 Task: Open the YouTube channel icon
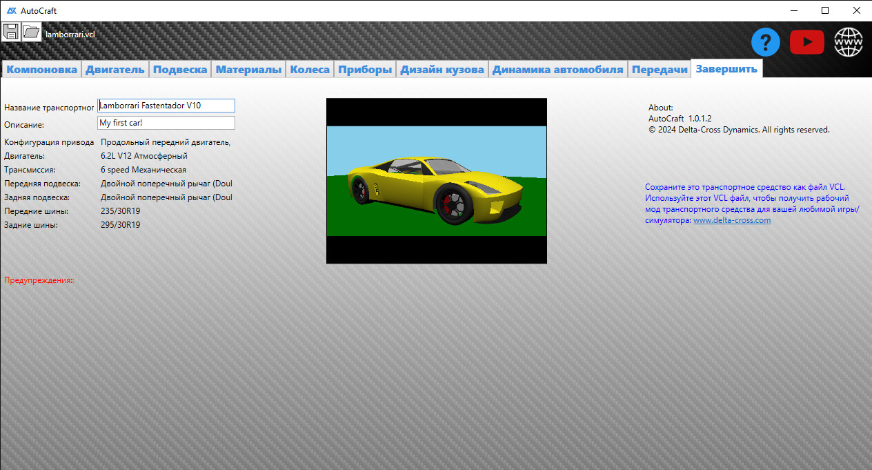point(806,42)
